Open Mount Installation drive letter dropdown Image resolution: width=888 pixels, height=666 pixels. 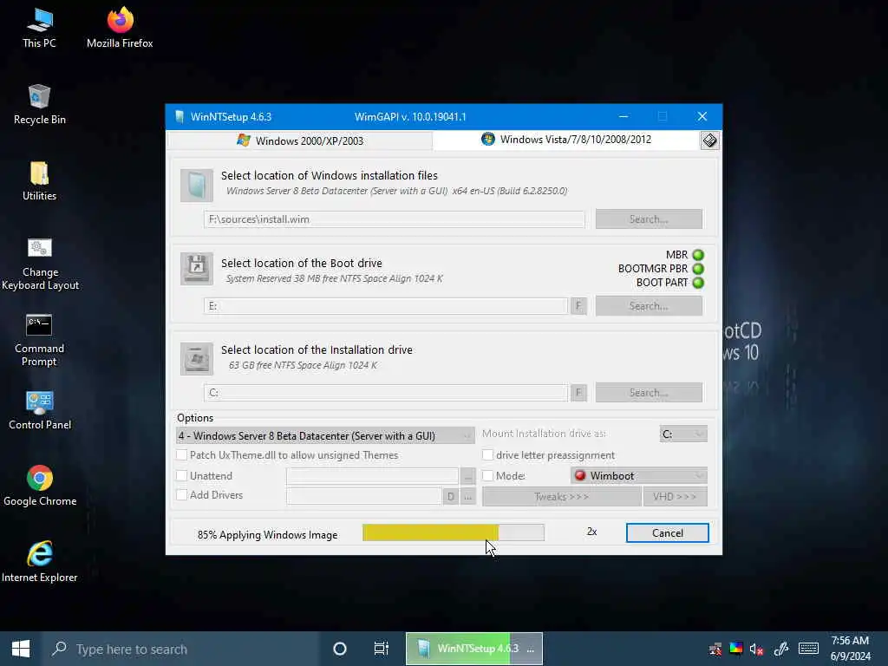683,434
